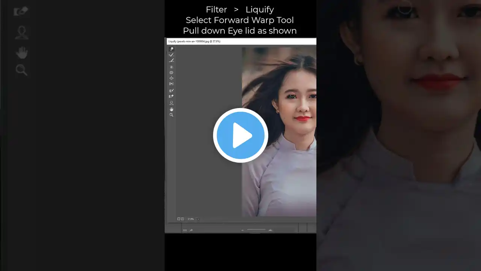Select the Reconstruct tool in Liquify toolbar
Image resolution: width=481 pixels, height=271 pixels.
click(171, 55)
